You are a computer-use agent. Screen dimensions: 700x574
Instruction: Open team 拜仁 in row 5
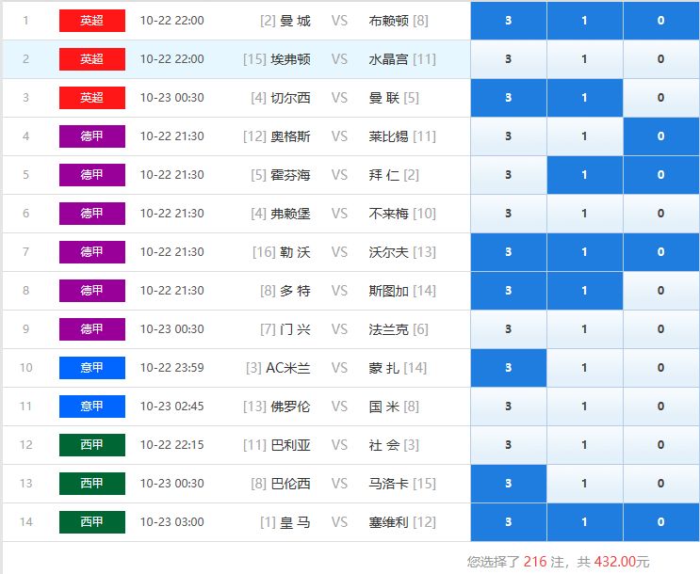click(x=384, y=175)
